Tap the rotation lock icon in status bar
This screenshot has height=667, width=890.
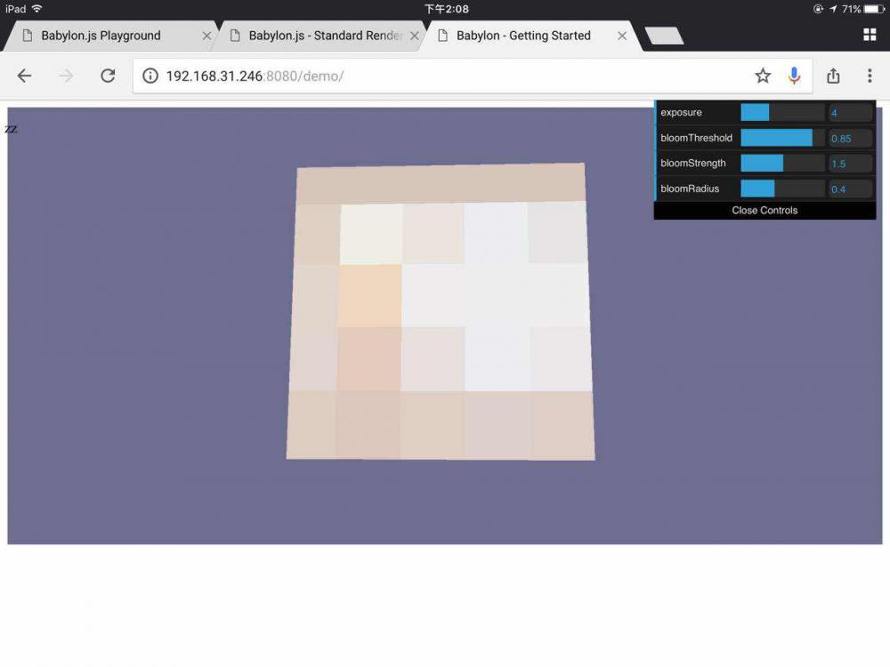(818, 9)
